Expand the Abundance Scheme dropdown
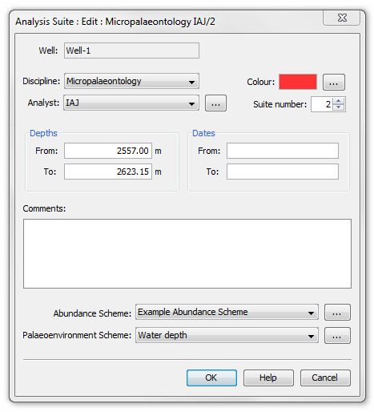 coord(227,312)
